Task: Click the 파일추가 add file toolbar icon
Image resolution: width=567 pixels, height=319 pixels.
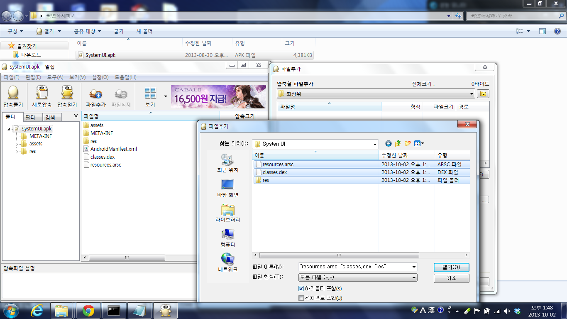Action: coord(95,96)
